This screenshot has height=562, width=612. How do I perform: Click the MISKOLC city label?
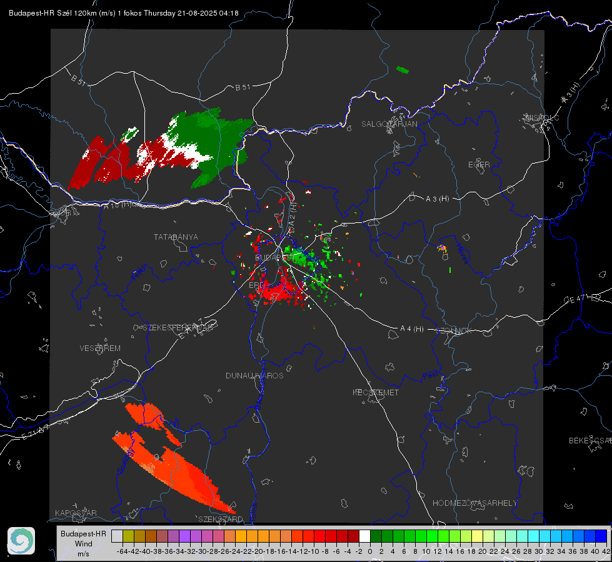(542, 117)
